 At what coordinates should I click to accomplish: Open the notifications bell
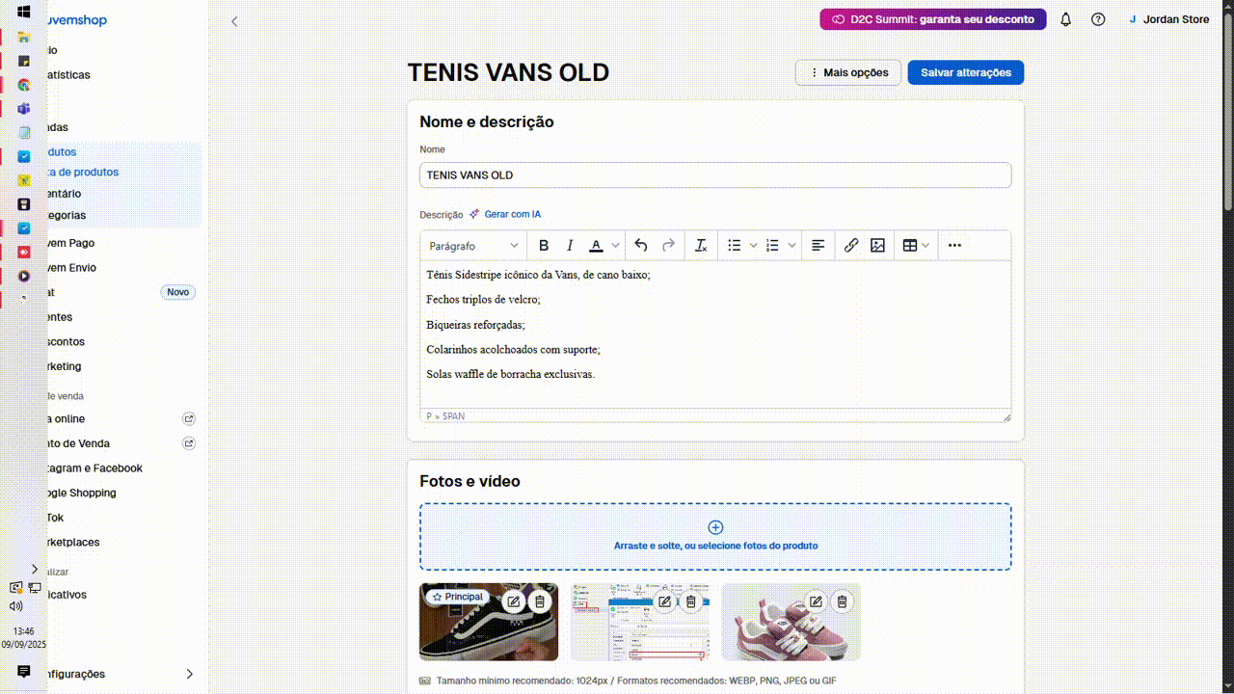pyautogui.click(x=1065, y=19)
